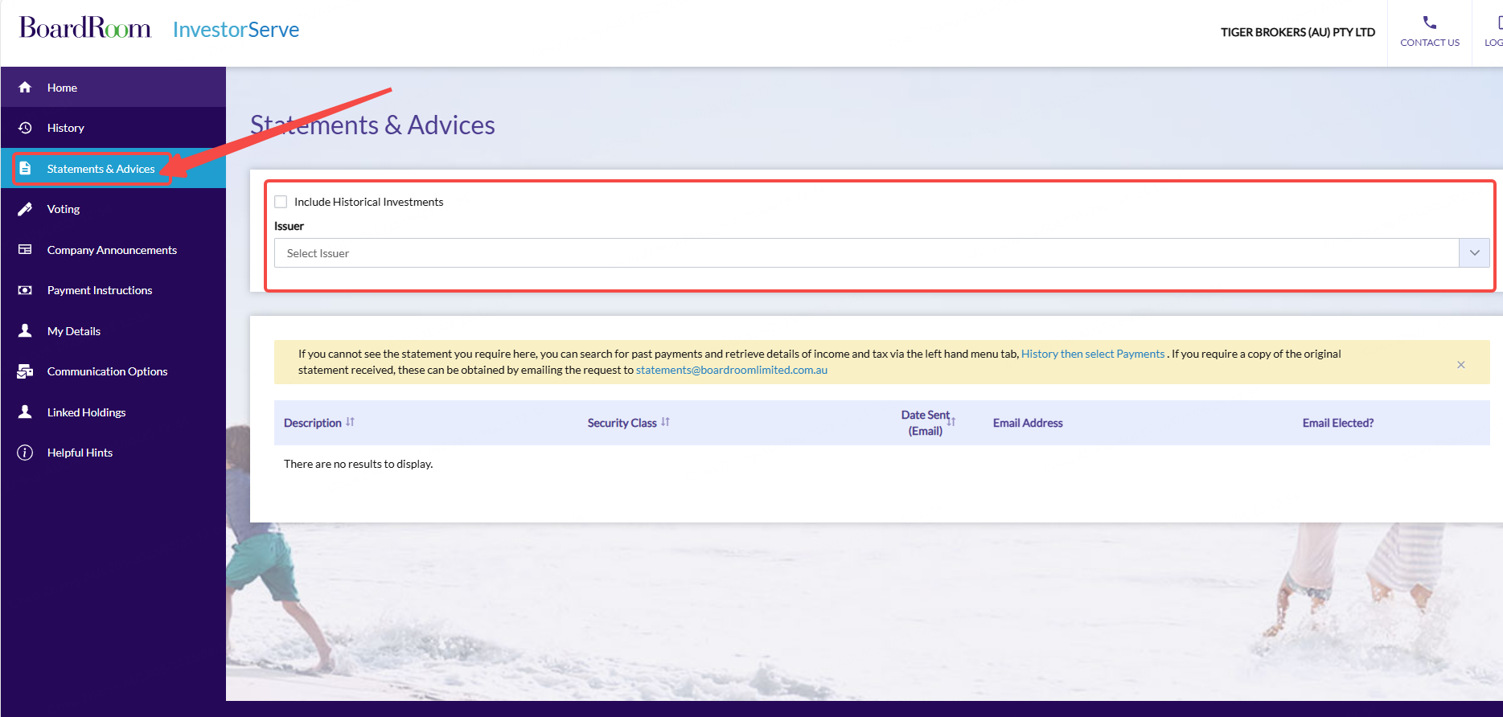Viewport: 1503px width, 717px height.
Task: Sort by Description column arrows
Action: (x=350, y=422)
